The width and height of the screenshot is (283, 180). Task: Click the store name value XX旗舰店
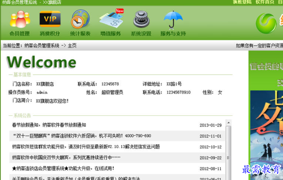click(x=45, y=84)
